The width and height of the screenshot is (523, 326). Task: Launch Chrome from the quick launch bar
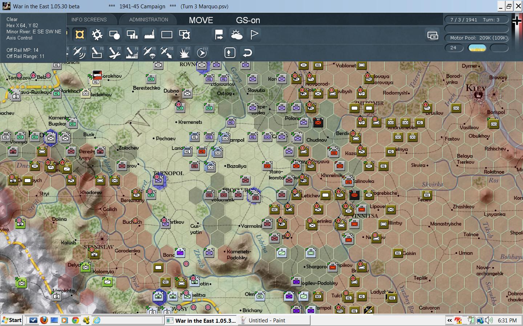[x=76, y=320]
